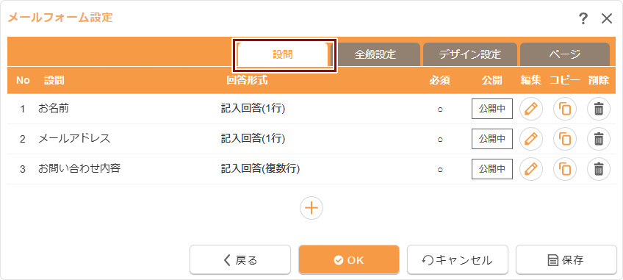The image size is (623, 280).
Task: Switch to the デザイン設定 tab
Action: click(x=470, y=54)
